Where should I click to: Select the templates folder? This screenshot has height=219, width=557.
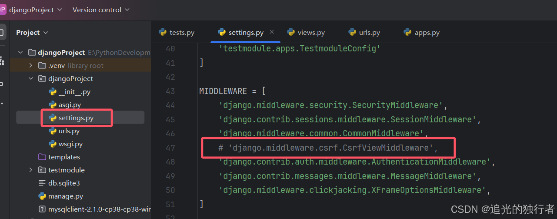(x=64, y=157)
